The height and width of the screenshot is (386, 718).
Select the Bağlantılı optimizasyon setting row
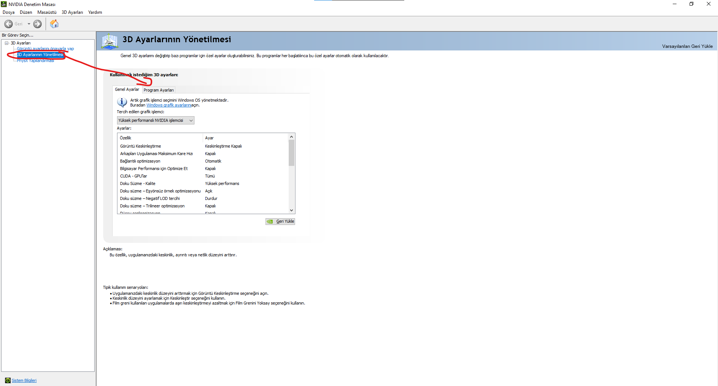click(x=203, y=161)
